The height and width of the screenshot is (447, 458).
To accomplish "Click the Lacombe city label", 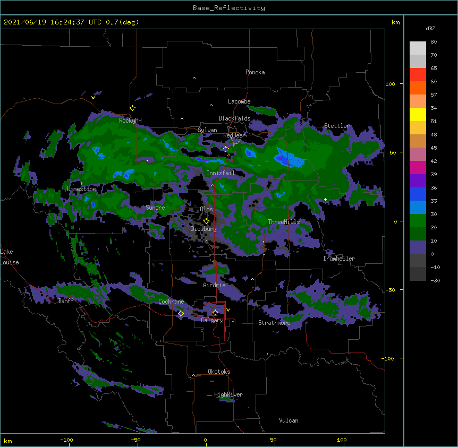I will [x=239, y=101].
